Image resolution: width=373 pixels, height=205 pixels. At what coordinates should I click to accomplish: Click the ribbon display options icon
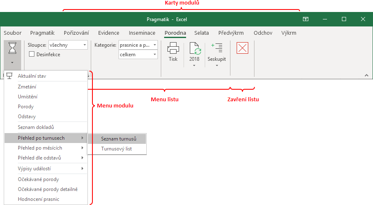306,19
